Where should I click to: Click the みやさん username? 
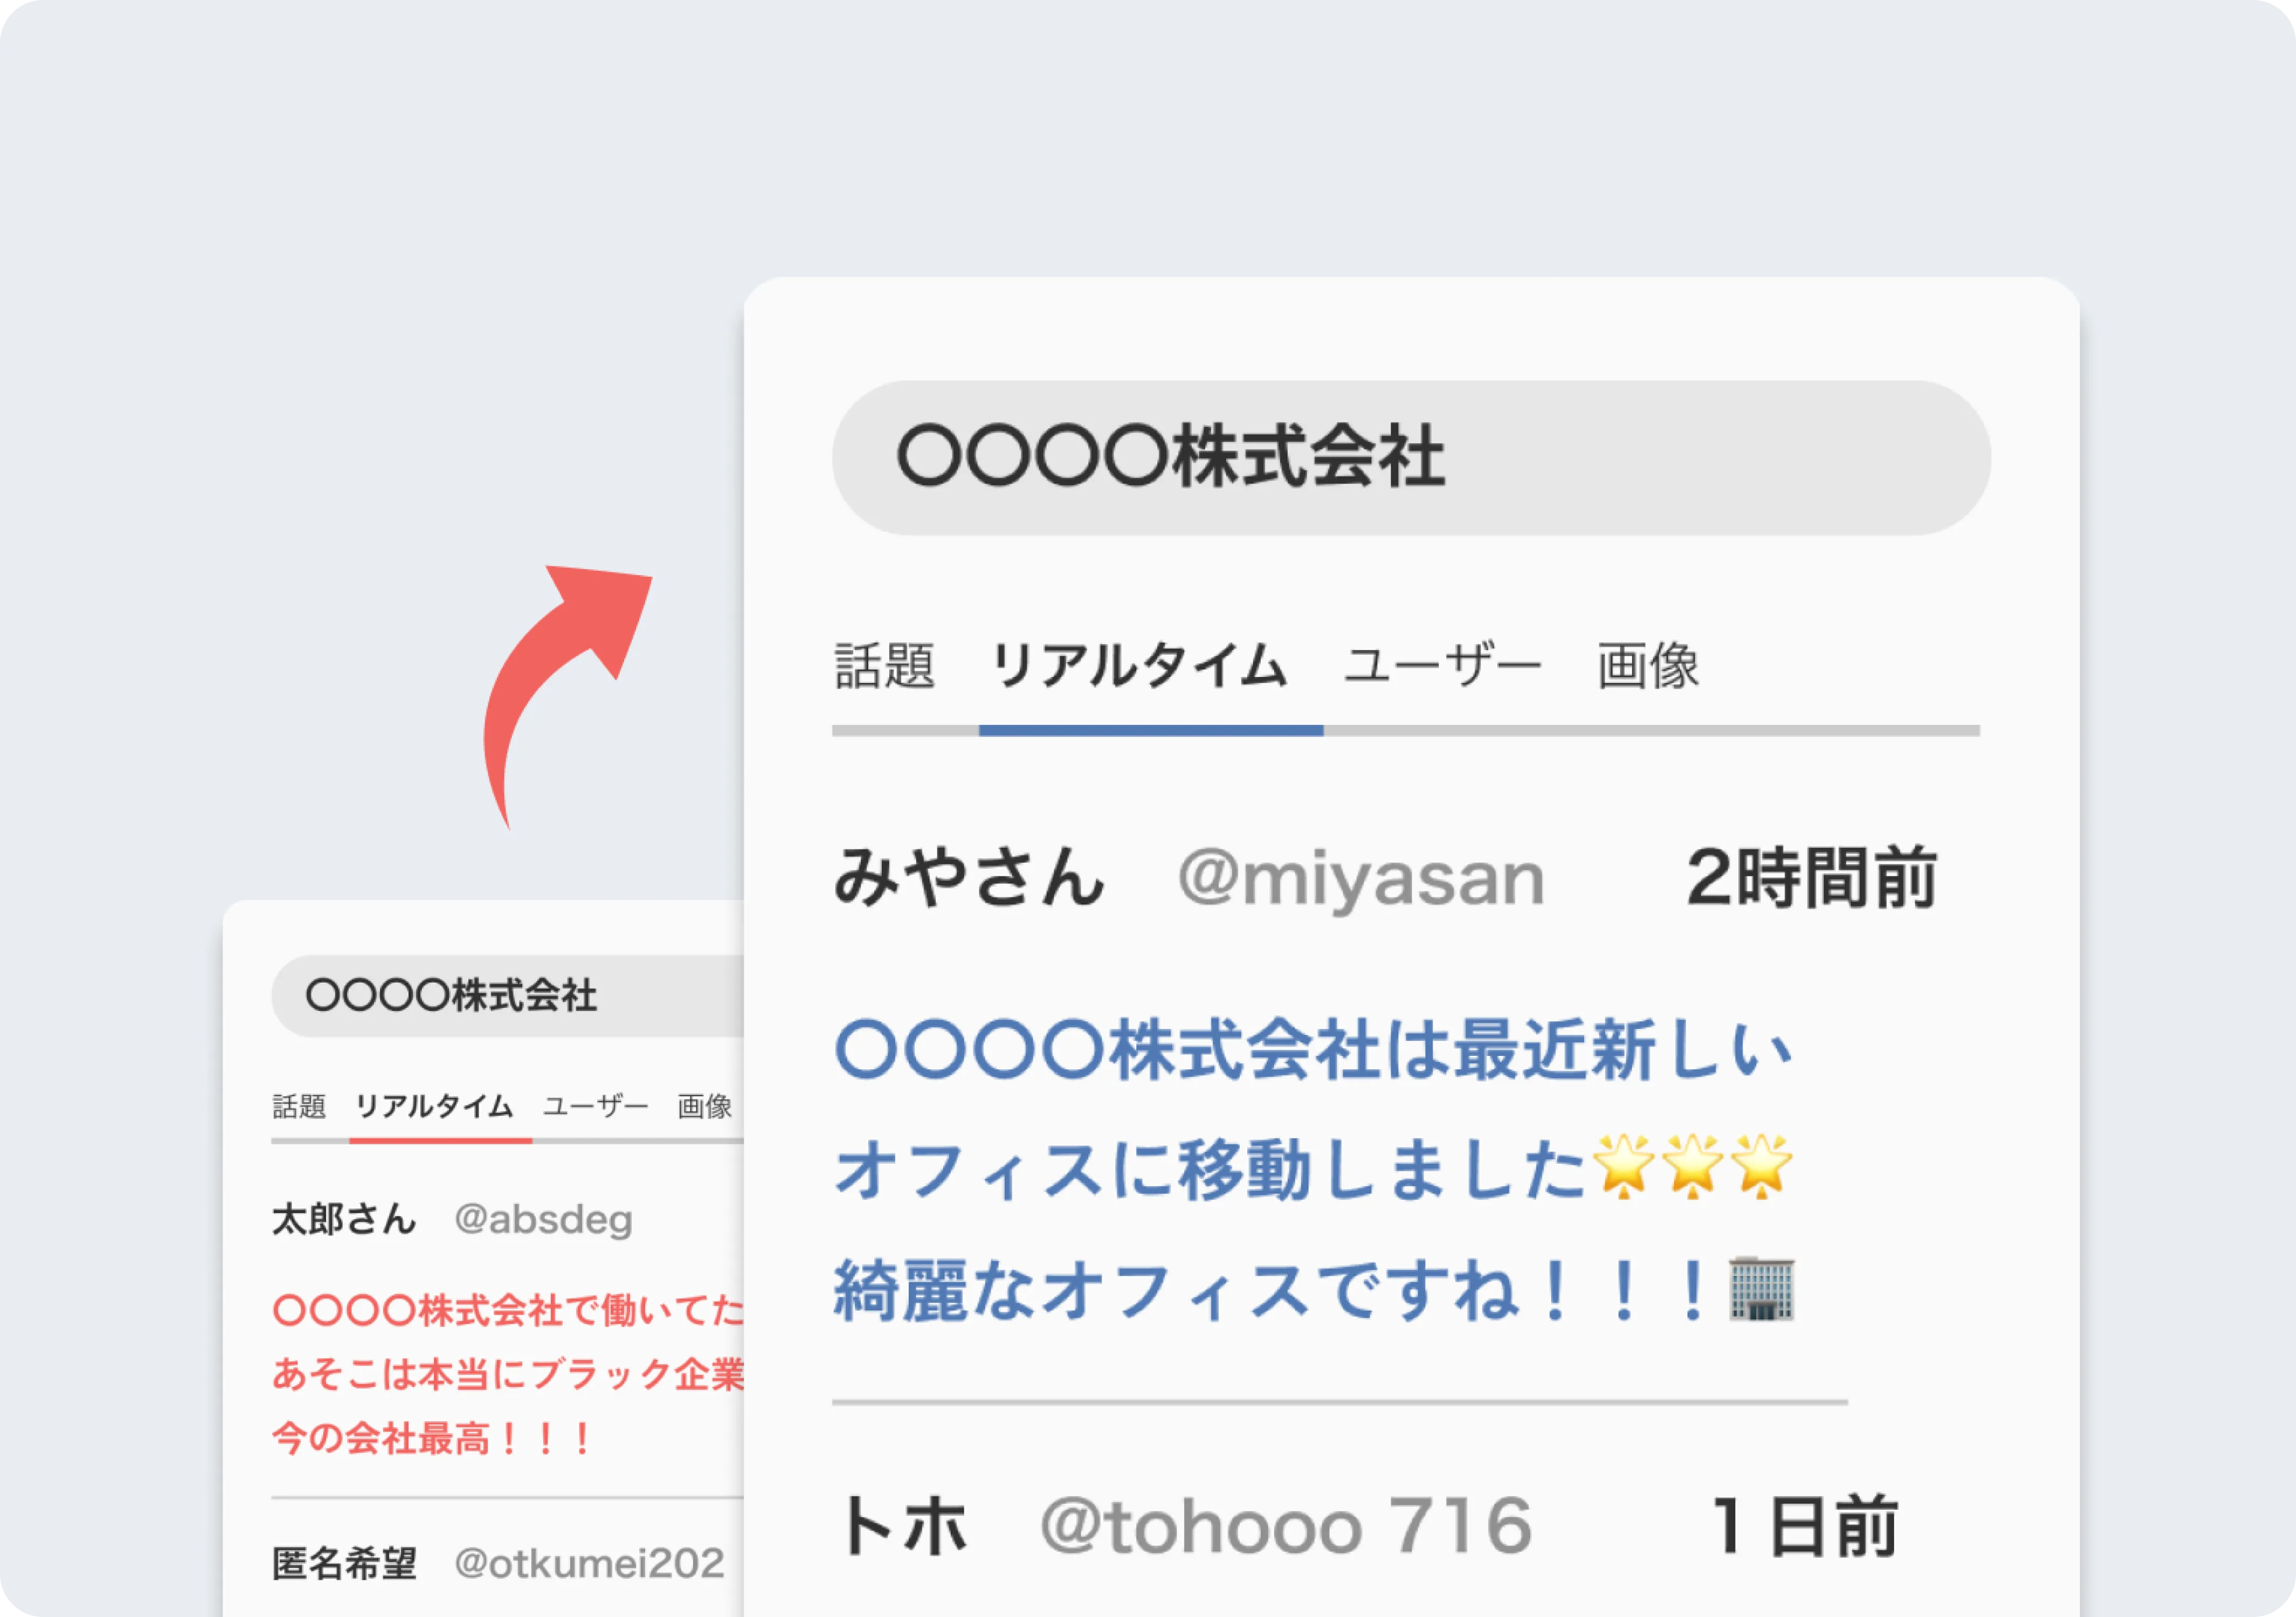[x=968, y=878]
